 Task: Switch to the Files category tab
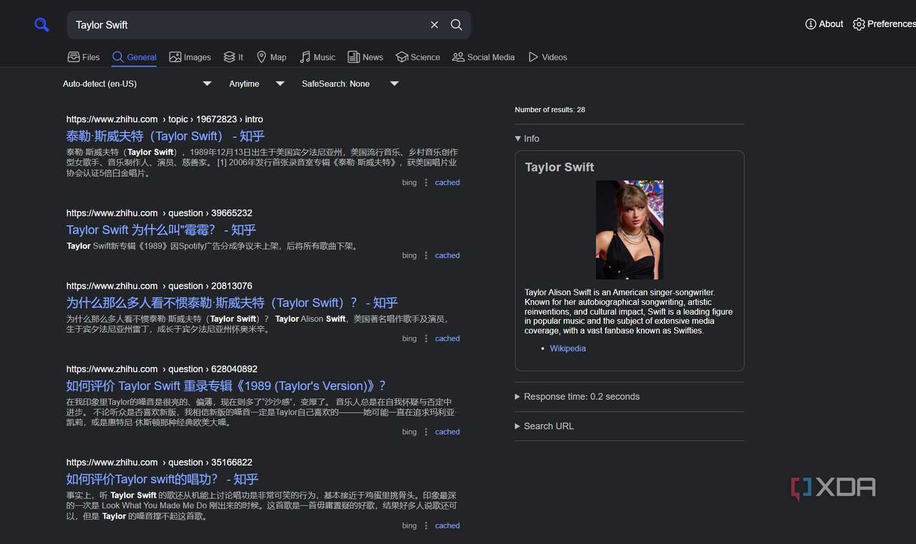(x=83, y=57)
